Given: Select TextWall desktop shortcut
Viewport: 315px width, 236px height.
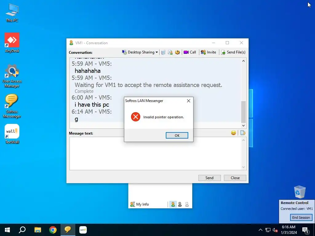Looking at the screenshot, I should coord(12,134).
